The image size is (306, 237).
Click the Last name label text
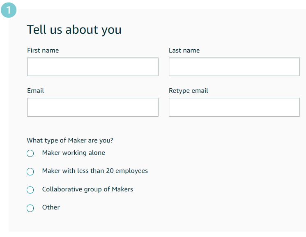[x=184, y=51]
